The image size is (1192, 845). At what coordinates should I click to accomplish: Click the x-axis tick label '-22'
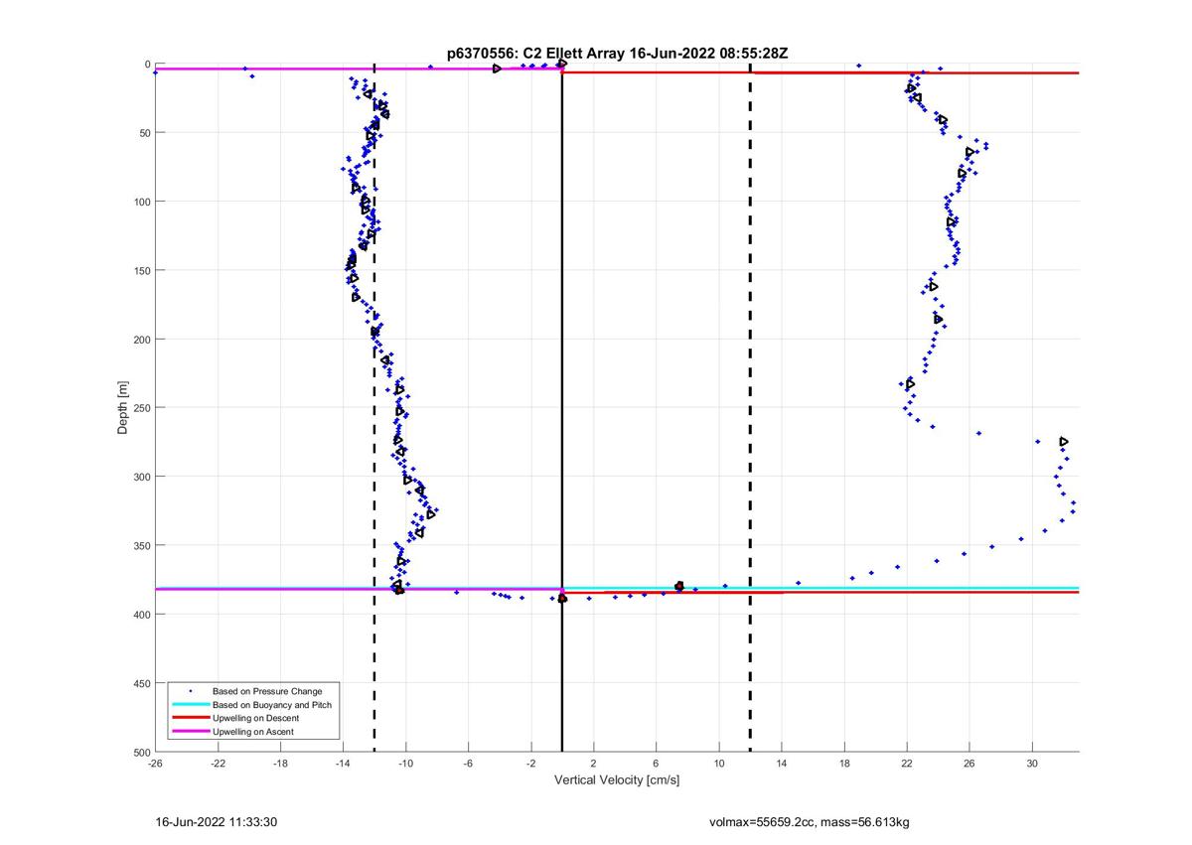(218, 763)
